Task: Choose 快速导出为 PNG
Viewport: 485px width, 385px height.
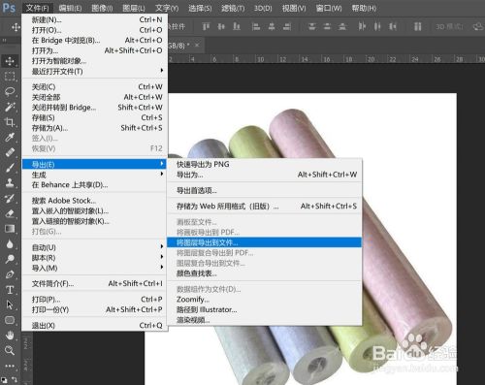Action: pyautogui.click(x=264, y=164)
